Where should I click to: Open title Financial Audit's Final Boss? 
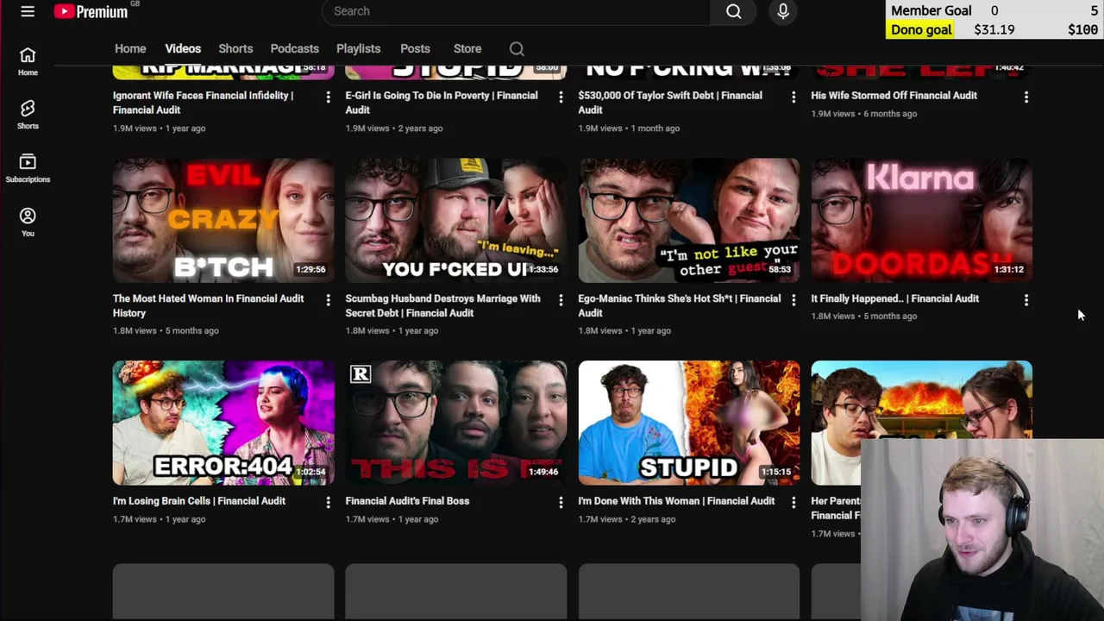click(407, 501)
